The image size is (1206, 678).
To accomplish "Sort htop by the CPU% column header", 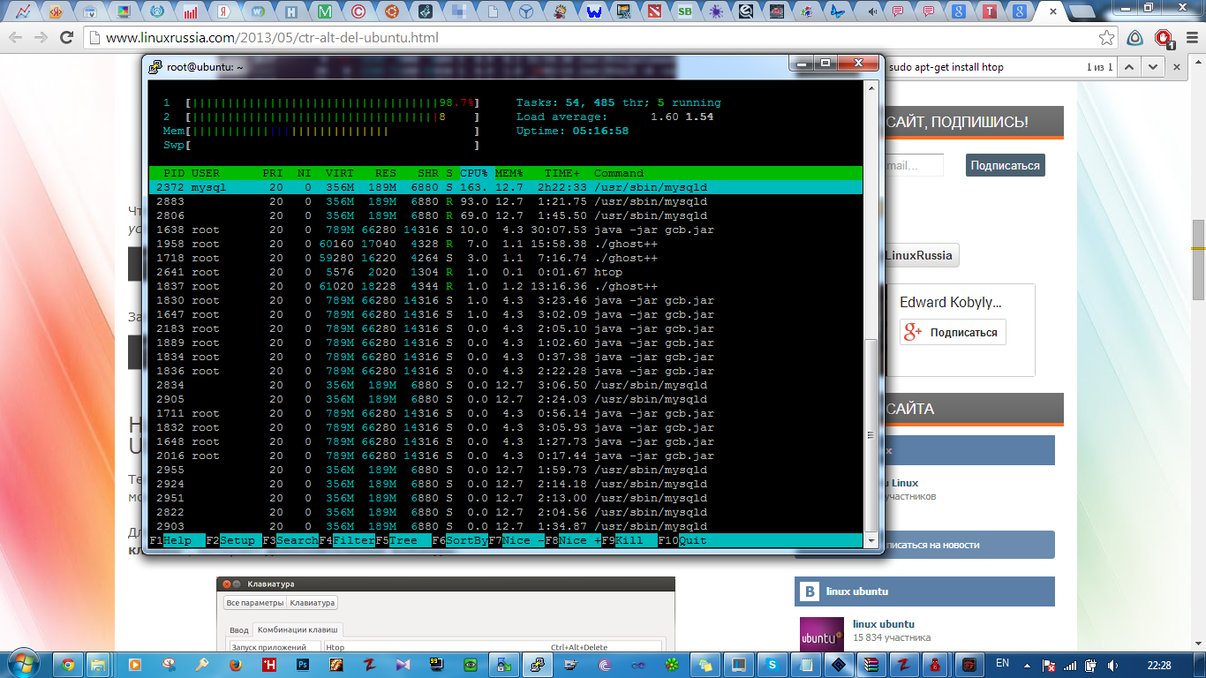I will [x=474, y=173].
